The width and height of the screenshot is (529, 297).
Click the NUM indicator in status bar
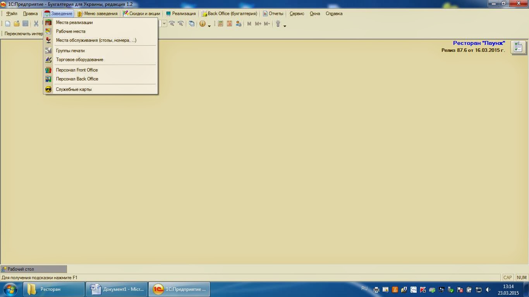coord(522,278)
